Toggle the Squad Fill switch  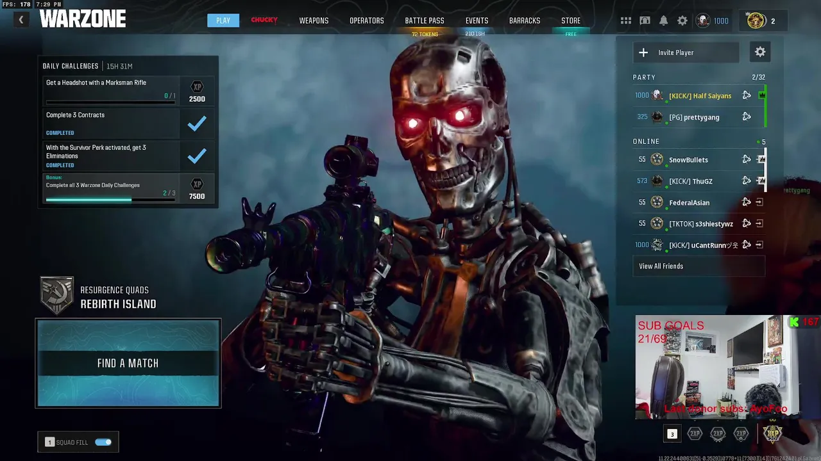click(x=103, y=442)
